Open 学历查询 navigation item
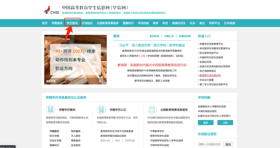 pos(72,23)
